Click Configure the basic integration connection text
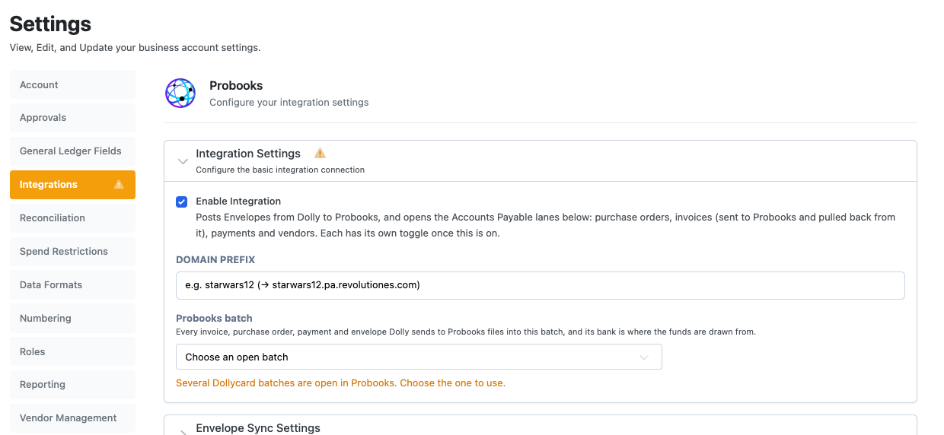Image resolution: width=944 pixels, height=435 pixels. (280, 170)
